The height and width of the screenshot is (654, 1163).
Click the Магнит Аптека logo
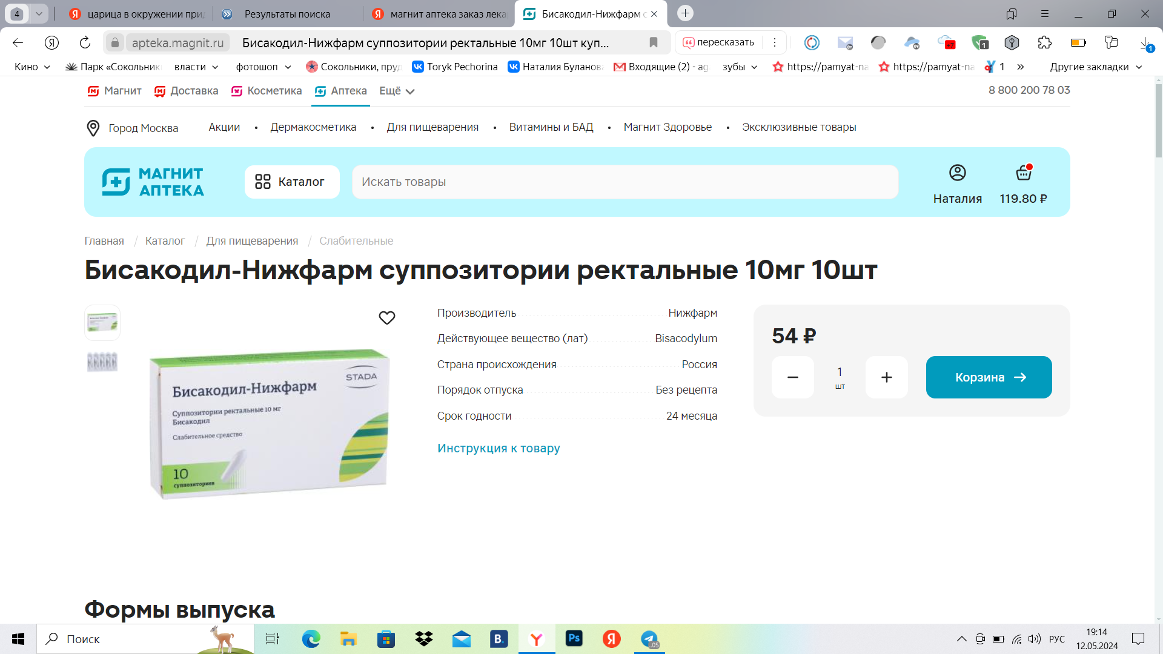153,182
